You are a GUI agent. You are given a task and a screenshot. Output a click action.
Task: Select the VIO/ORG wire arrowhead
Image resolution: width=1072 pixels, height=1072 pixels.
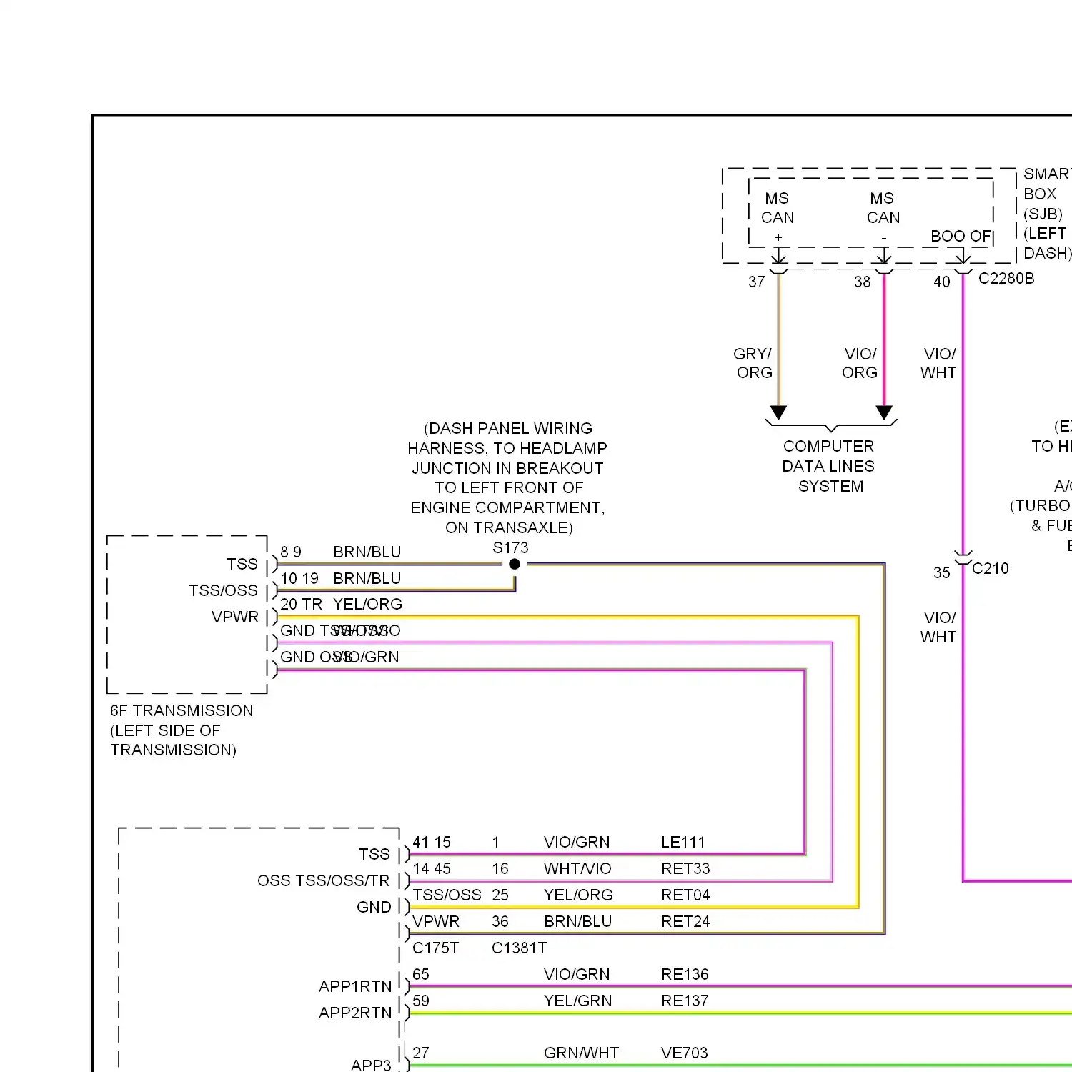[x=884, y=413]
